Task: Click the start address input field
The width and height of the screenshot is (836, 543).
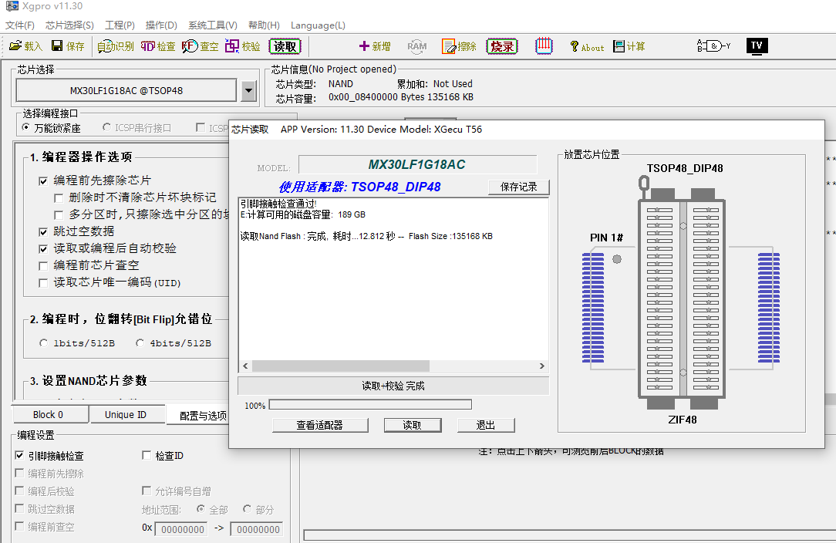Action: tap(182, 529)
